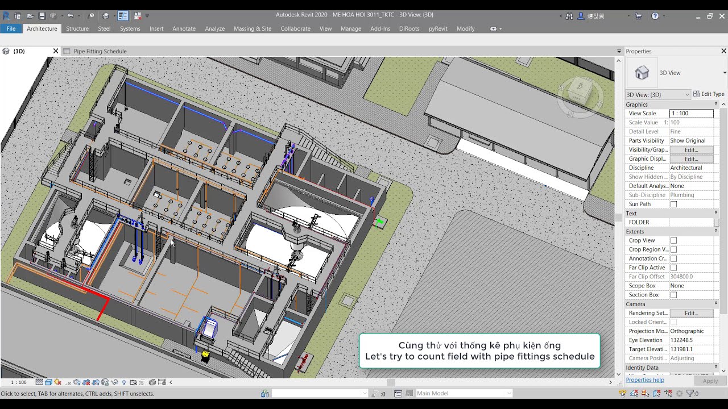The height and width of the screenshot is (409, 728).
Task: Click the Highlight Displacement Sets icon
Action: pyautogui.click(x=151, y=382)
